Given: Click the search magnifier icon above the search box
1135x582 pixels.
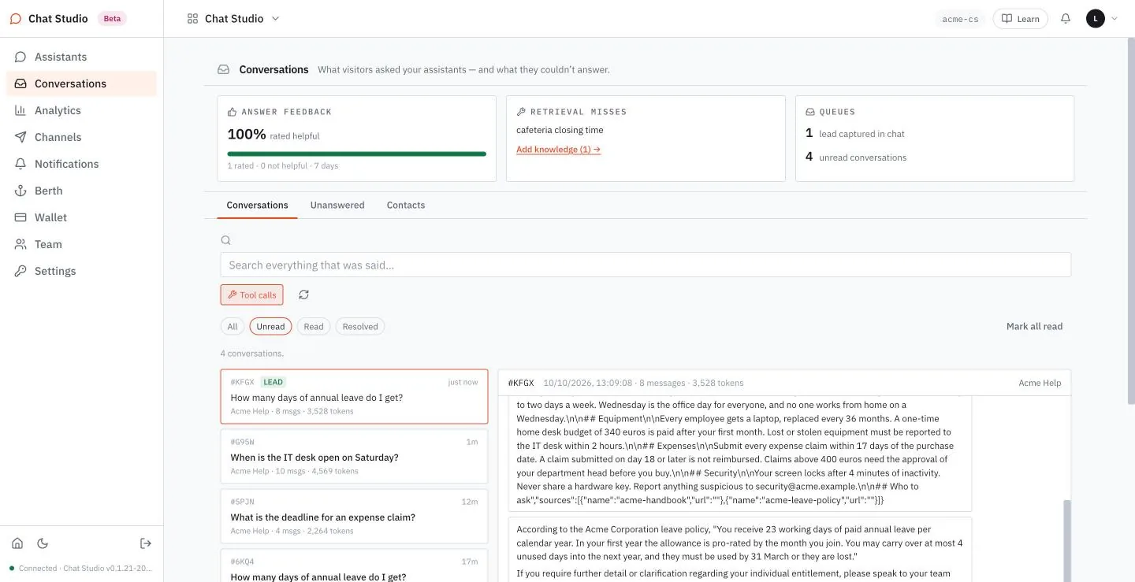Looking at the screenshot, I should 226,240.
